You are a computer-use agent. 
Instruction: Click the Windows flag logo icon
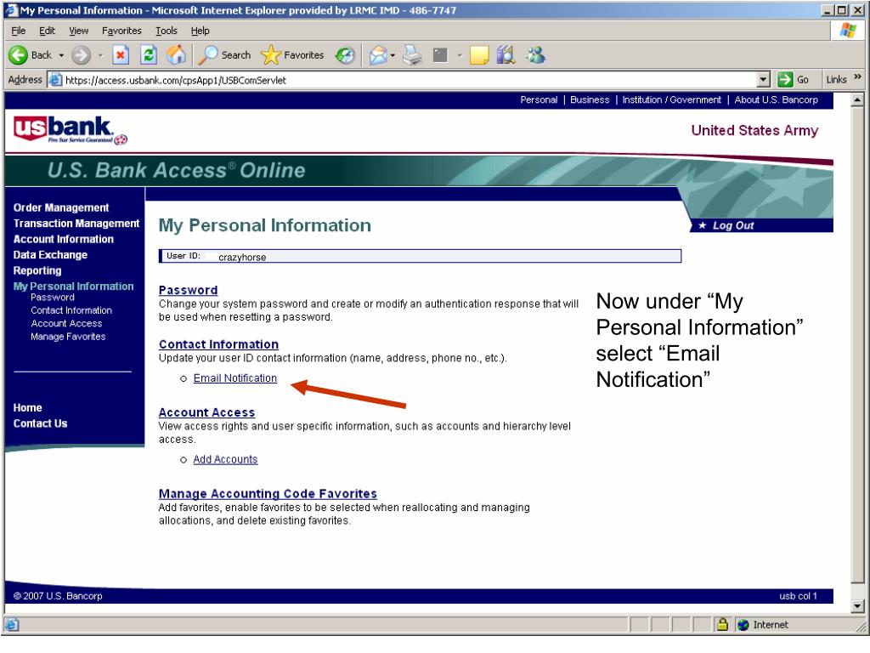pyautogui.click(x=849, y=30)
